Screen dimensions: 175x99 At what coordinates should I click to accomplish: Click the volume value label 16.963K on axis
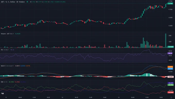point(171,47)
